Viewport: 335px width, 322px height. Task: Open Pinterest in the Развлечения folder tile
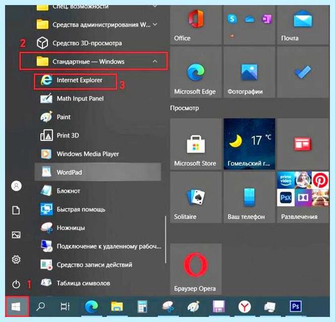[x=320, y=180]
